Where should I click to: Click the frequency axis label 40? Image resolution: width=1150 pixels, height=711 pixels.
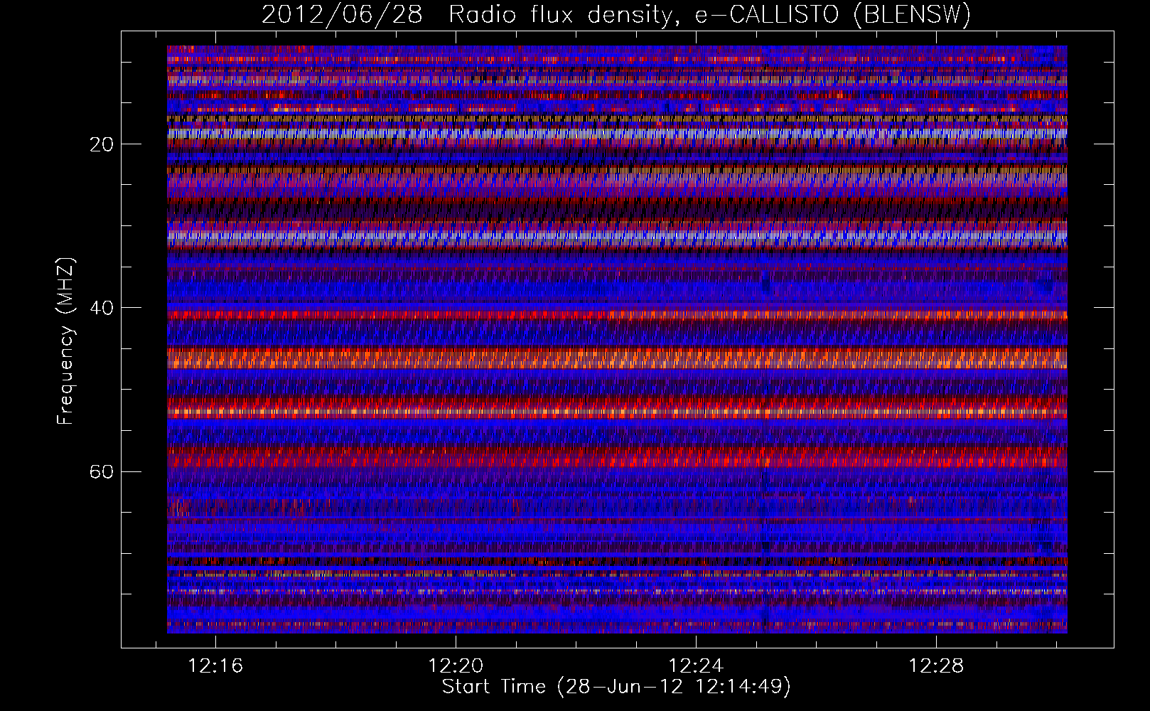[102, 308]
